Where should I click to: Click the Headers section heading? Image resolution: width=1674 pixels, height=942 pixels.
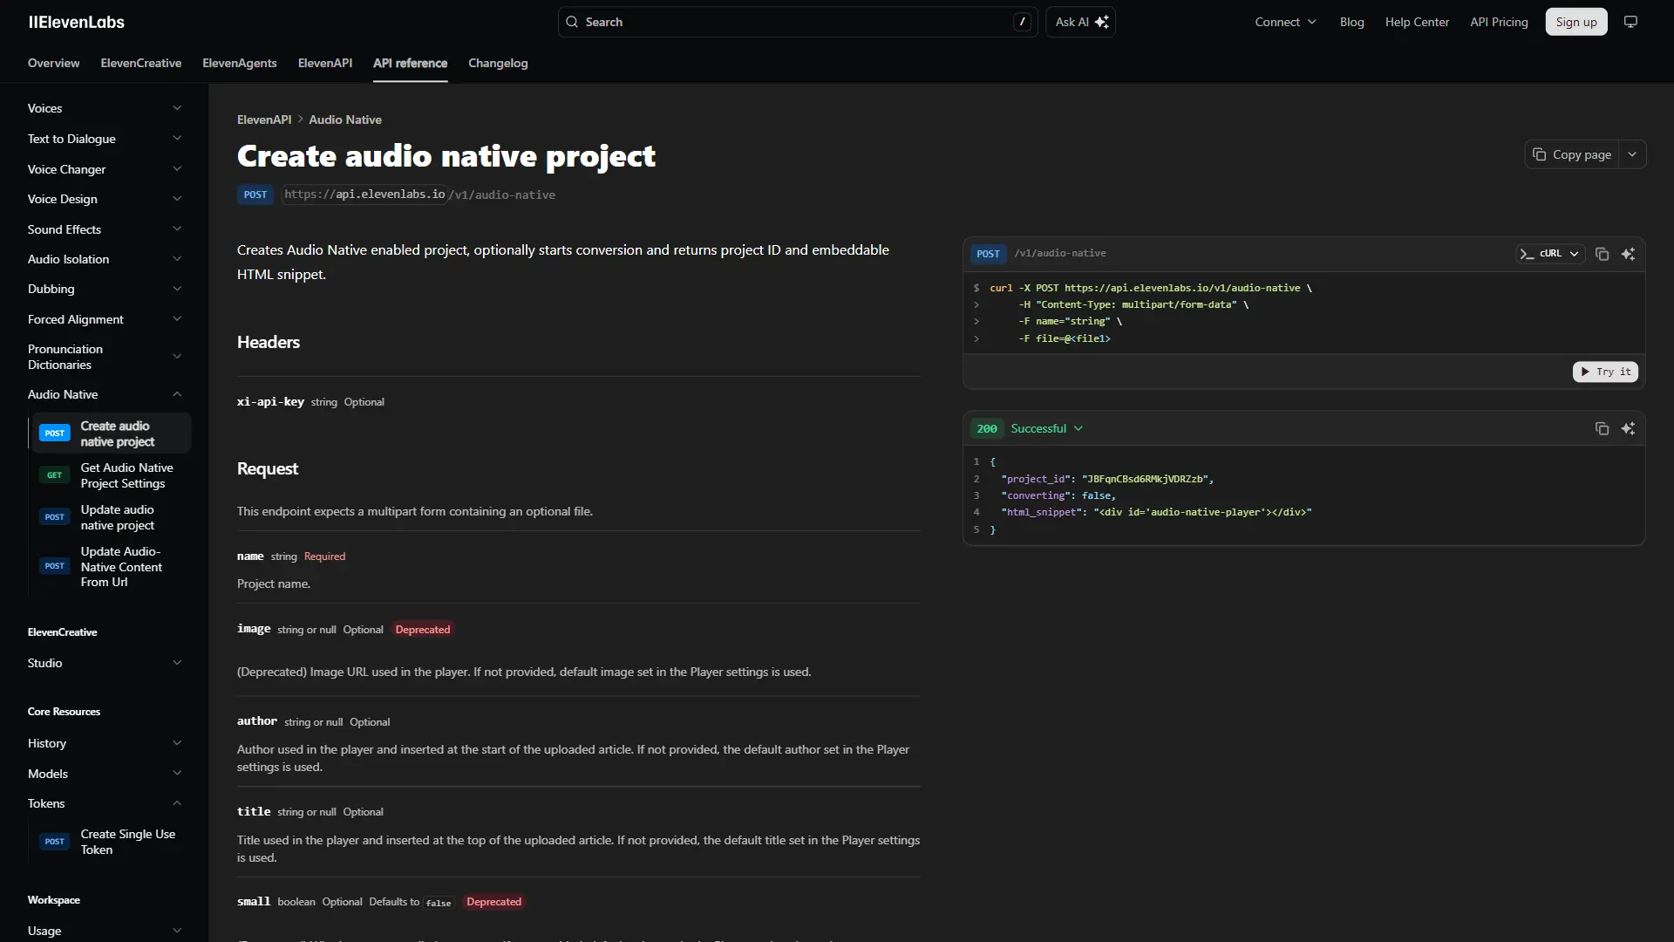click(x=269, y=342)
